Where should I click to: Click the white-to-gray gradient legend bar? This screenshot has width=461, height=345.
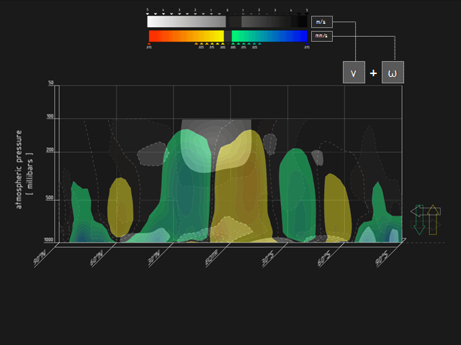point(186,22)
